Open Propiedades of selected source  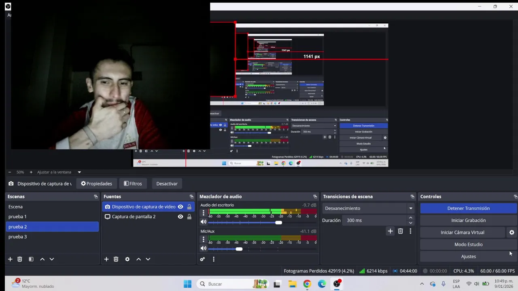pyautogui.click(x=96, y=183)
